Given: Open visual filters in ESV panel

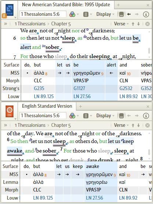Looking at the screenshot, I should point(72,116).
